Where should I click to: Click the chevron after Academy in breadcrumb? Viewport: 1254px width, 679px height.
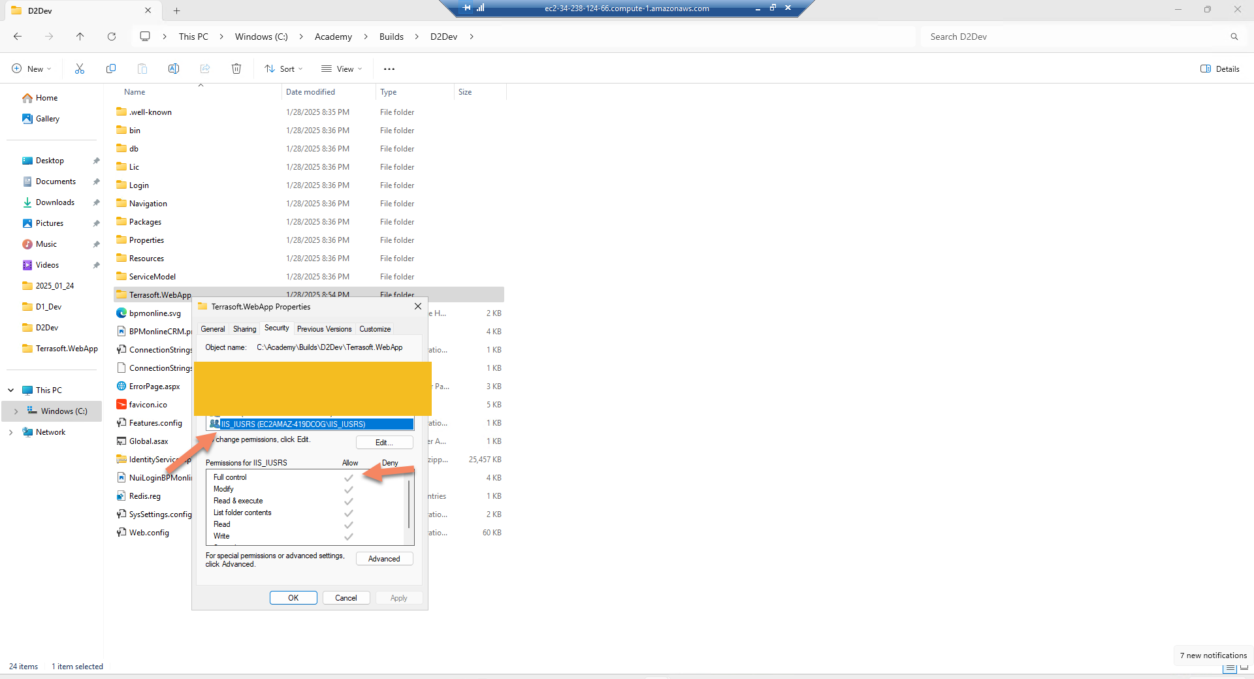pyautogui.click(x=366, y=37)
